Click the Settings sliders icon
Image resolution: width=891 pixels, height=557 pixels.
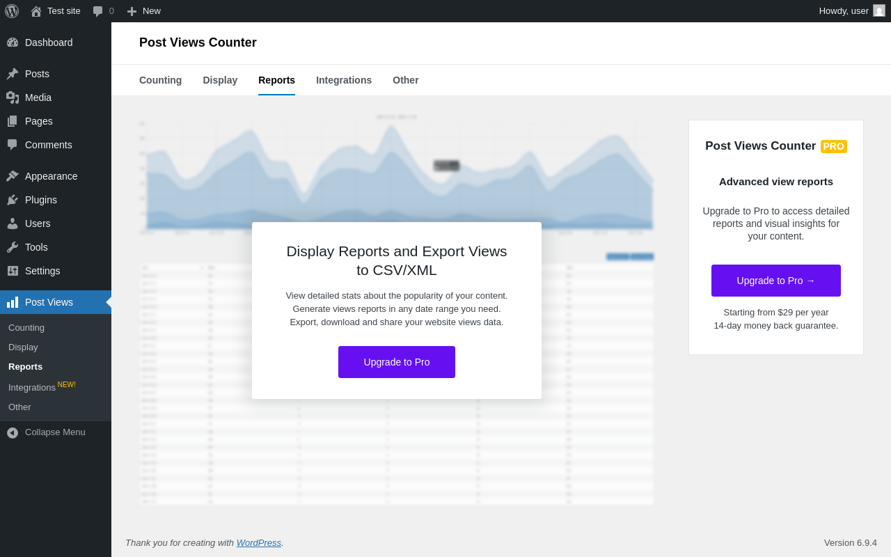point(13,271)
